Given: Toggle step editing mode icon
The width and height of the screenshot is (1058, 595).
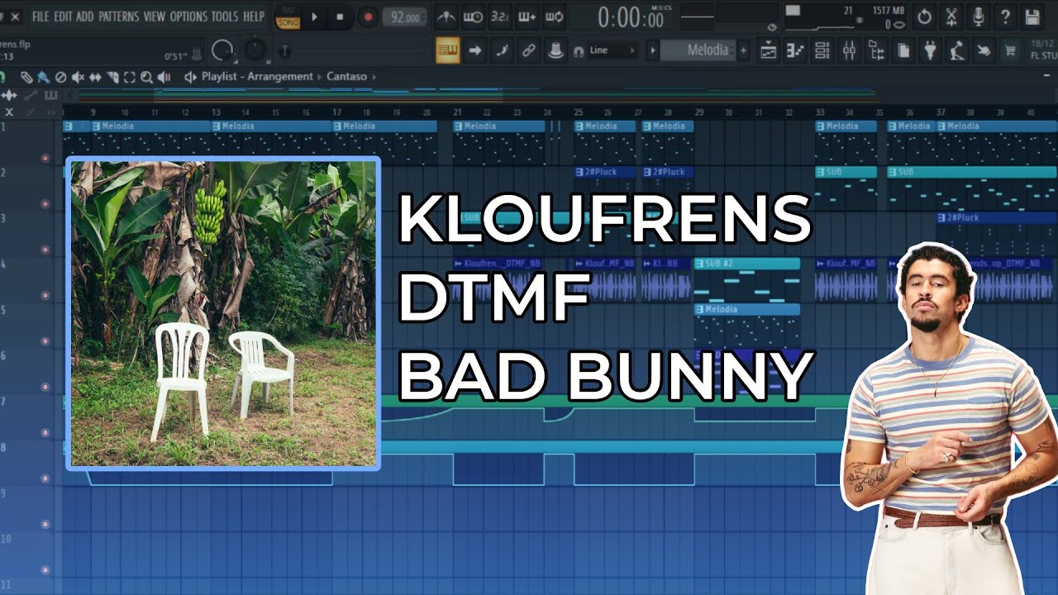Looking at the screenshot, I should [x=502, y=50].
